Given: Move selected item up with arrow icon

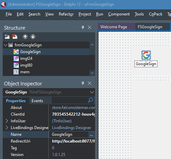Looking at the screenshot, I should click(x=25, y=37).
